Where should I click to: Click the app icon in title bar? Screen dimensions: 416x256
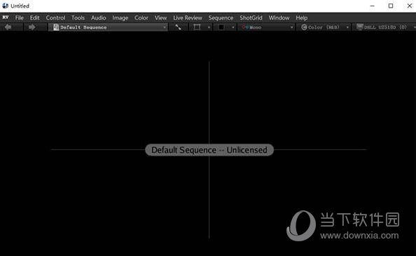(x=6, y=6)
